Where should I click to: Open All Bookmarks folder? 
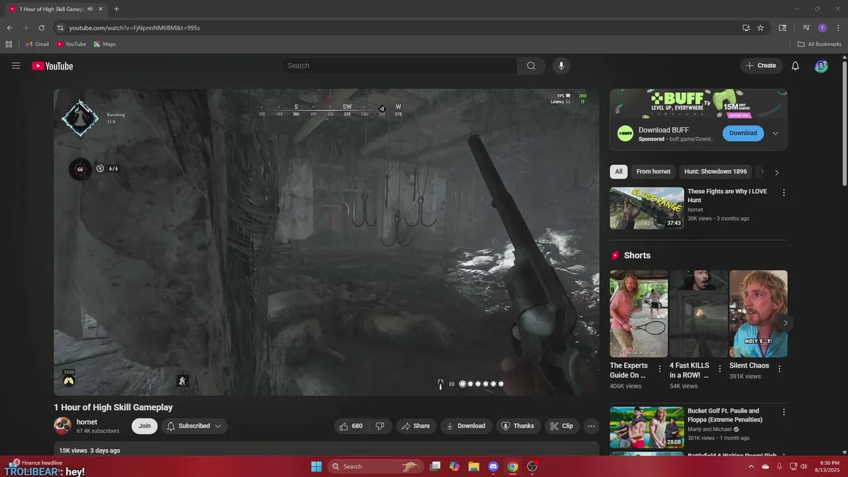point(820,44)
